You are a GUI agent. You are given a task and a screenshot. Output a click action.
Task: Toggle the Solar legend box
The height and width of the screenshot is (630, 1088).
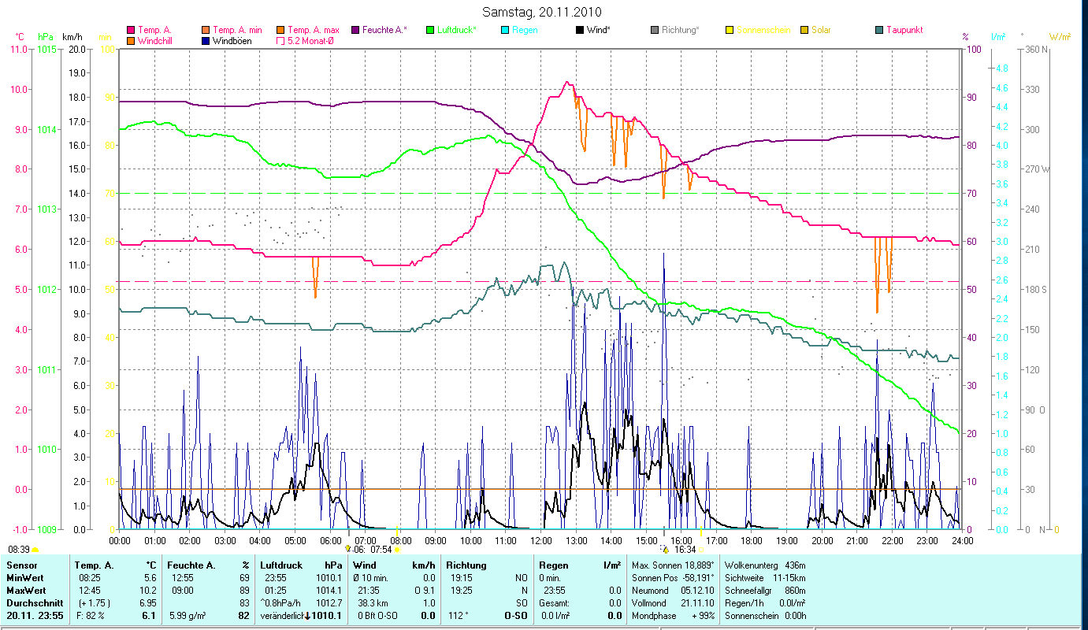[804, 31]
